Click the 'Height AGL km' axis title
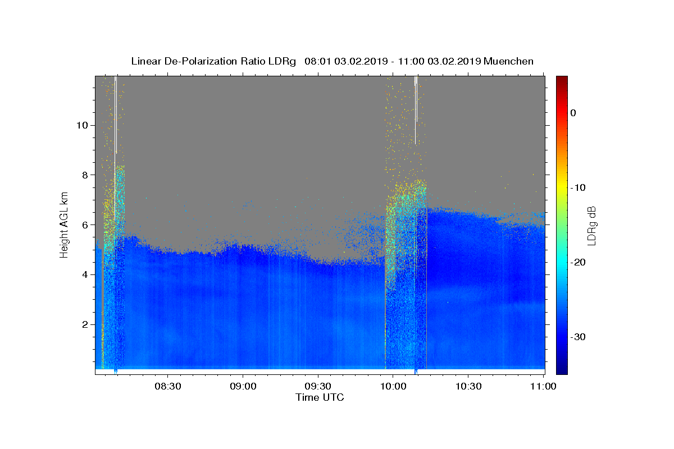This screenshot has height=449, width=674. 64,225
